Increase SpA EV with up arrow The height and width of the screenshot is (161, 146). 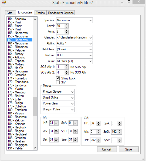click(x=120, y=122)
